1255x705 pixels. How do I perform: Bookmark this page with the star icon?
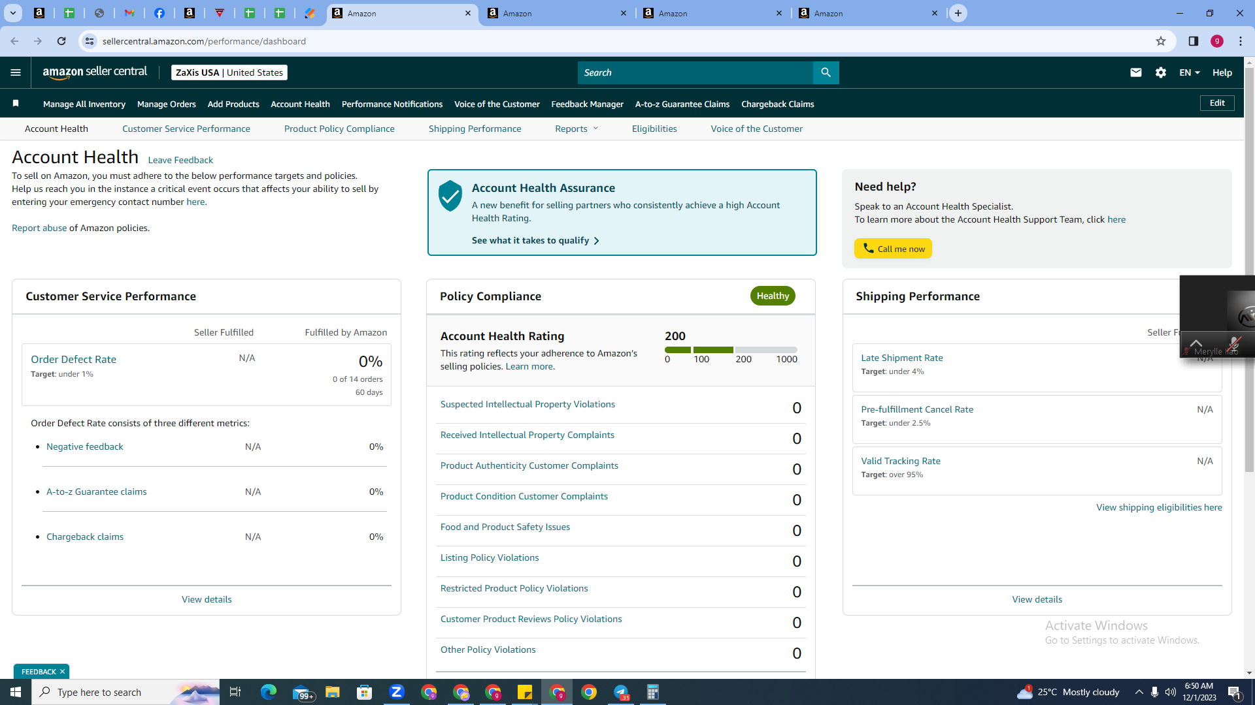click(1161, 41)
